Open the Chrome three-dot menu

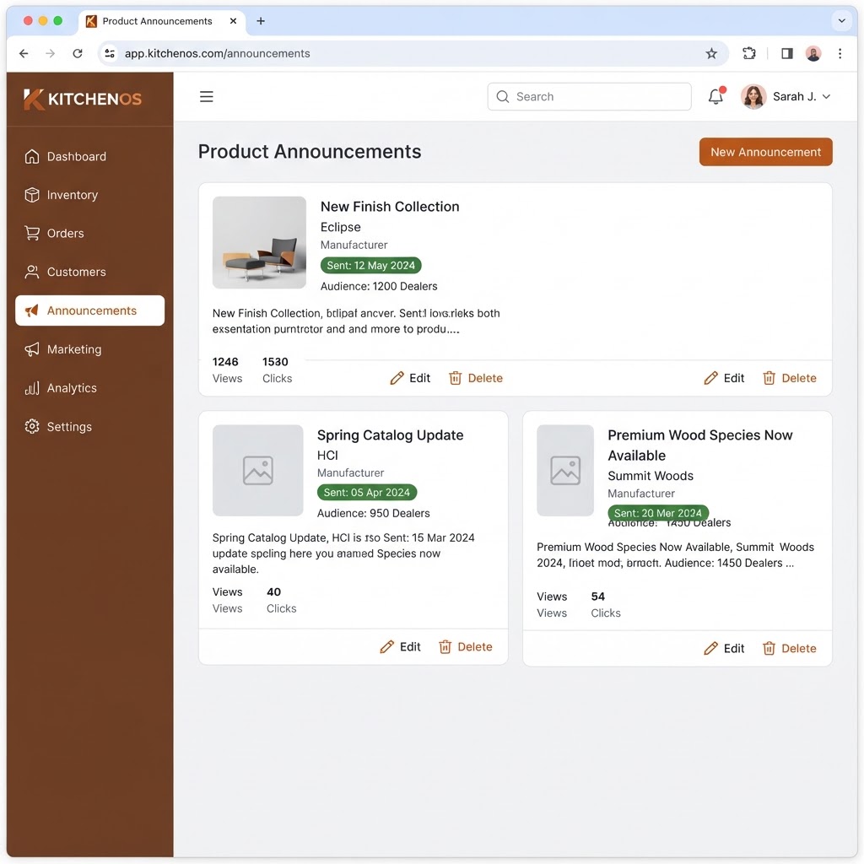840,53
